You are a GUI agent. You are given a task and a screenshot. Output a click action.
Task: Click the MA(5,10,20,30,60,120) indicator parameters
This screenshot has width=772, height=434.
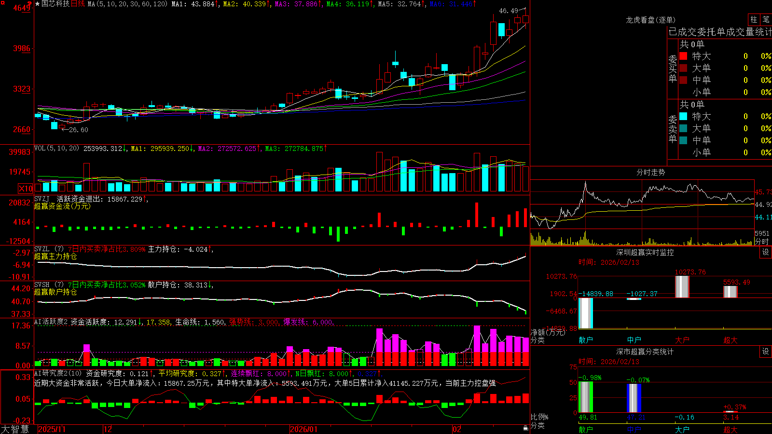click(127, 4)
